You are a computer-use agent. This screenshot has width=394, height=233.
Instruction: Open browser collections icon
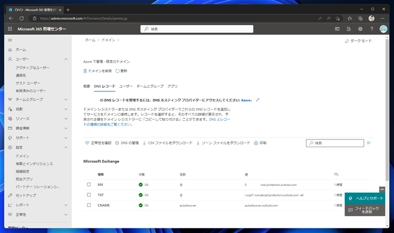coord(360,18)
